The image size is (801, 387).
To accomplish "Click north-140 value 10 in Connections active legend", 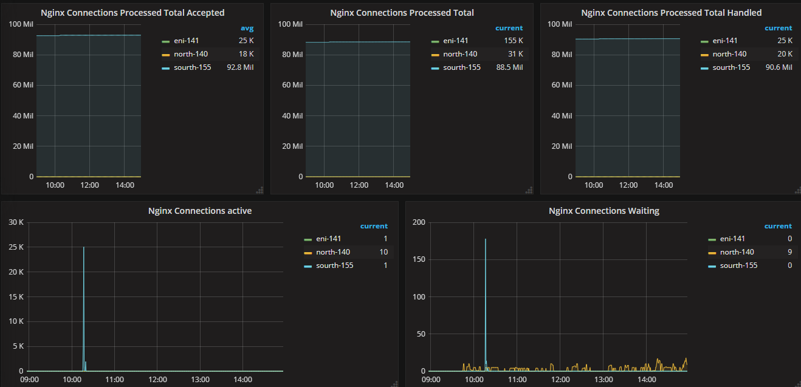I will point(383,252).
